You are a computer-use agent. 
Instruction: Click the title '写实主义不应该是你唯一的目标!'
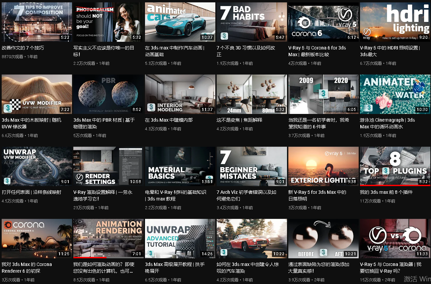click(103, 51)
